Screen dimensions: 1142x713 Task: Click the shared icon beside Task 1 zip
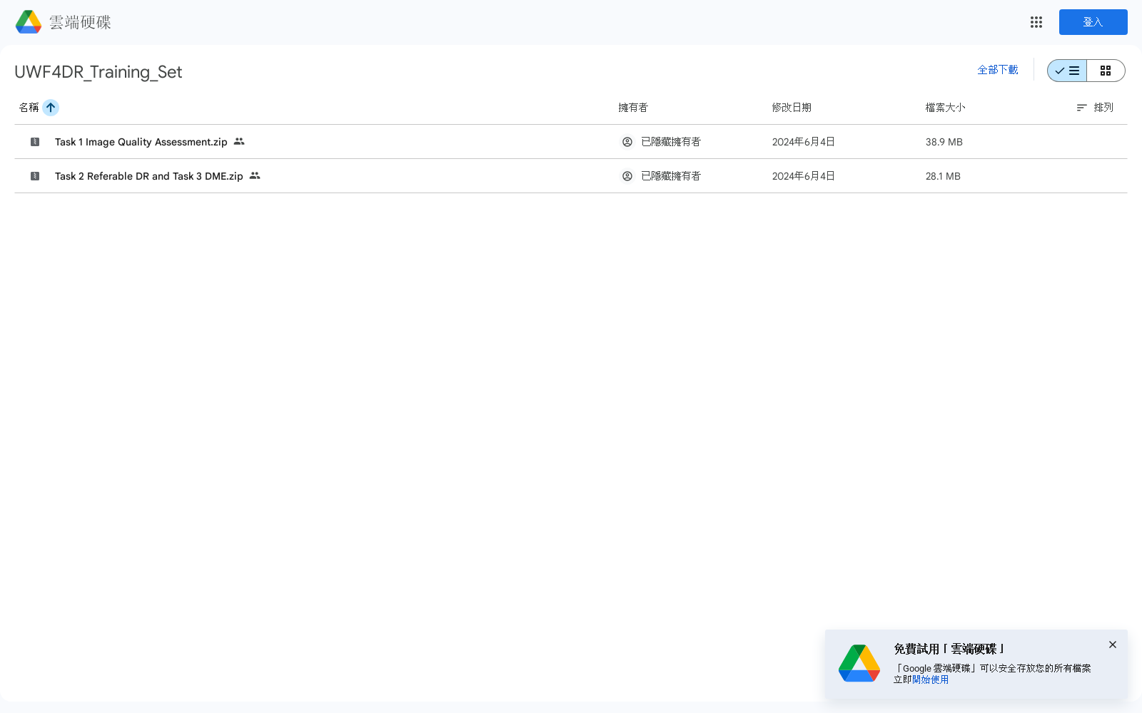click(x=239, y=141)
